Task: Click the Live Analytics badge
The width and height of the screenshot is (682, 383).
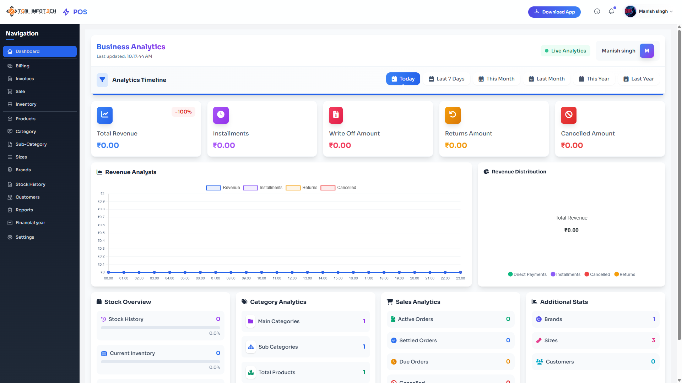Action: click(x=565, y=51)
